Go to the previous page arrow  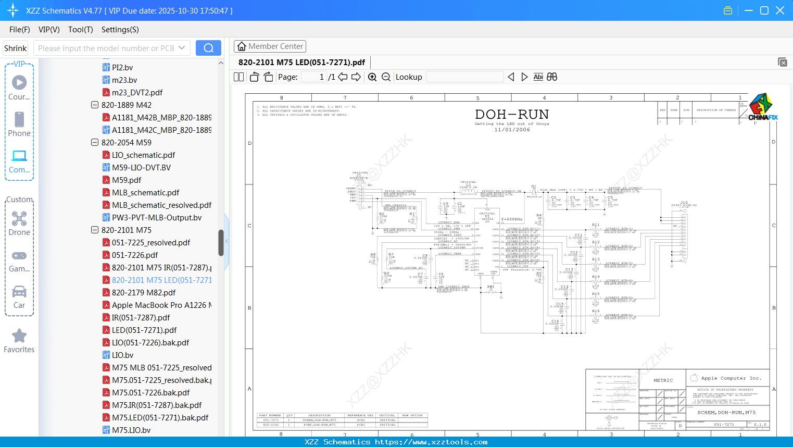point(343,77)
